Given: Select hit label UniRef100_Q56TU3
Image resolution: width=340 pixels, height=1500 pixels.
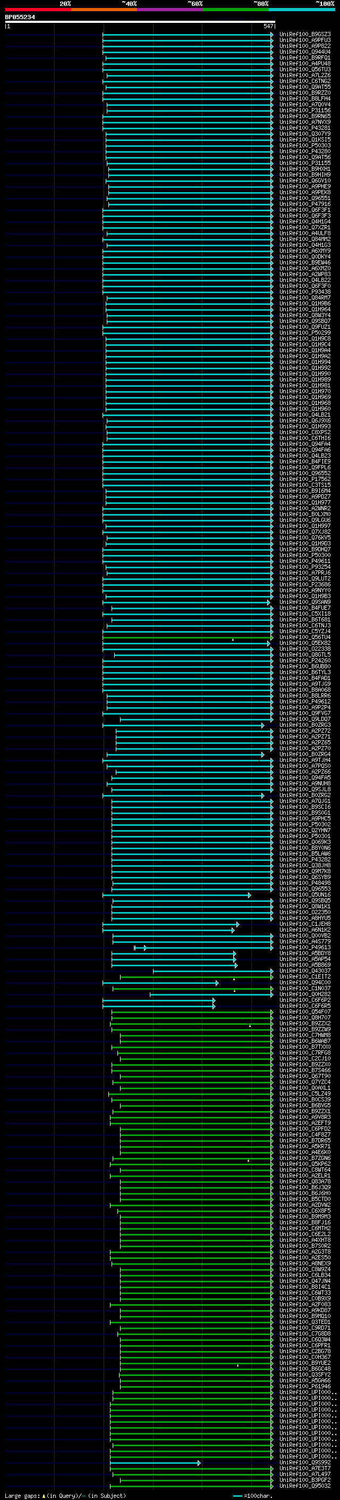Looking at the screenshot, I should [305, 69].
